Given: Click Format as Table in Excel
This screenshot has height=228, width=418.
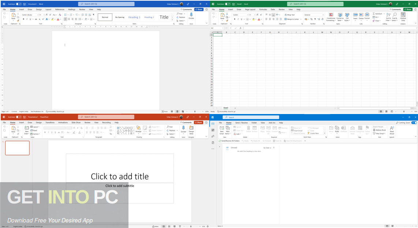Looking at the screenshot, I should pos(340,17).
